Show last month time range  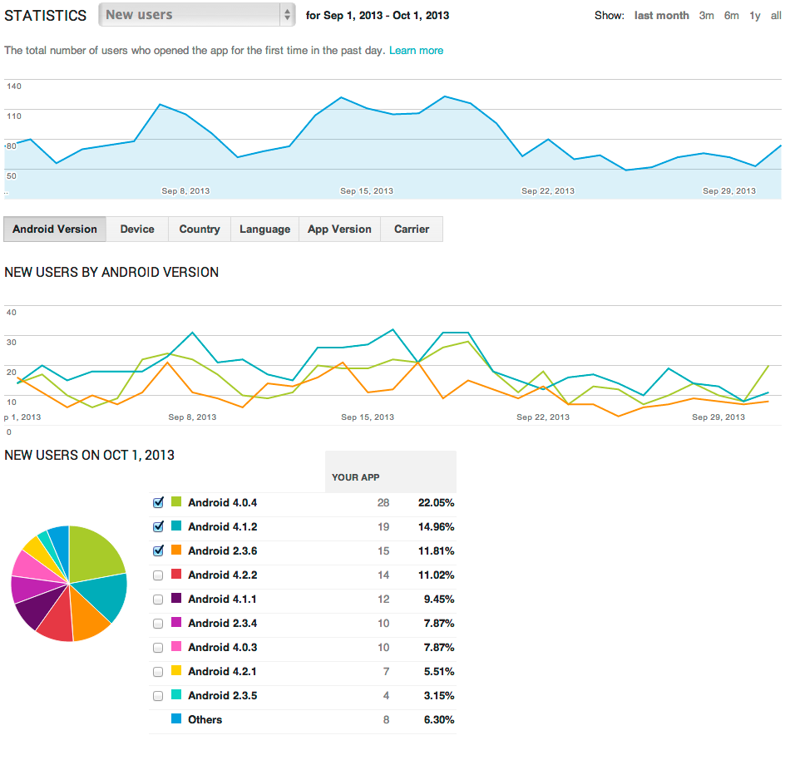(x=661, y=16)
